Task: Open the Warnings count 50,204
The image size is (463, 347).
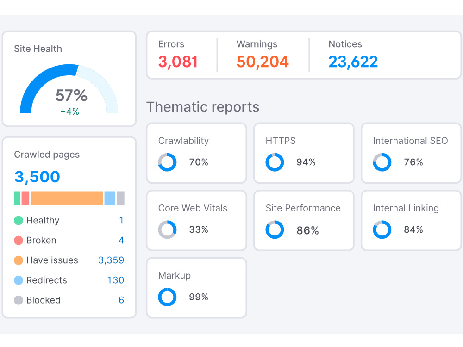Action: 263,62
